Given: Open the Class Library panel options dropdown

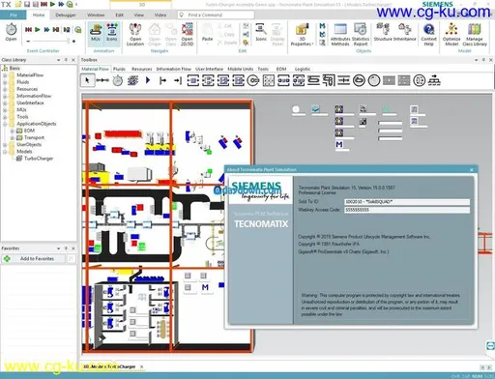Looking at the screenshot, I should pyautogui.click(x=59, y=60).
